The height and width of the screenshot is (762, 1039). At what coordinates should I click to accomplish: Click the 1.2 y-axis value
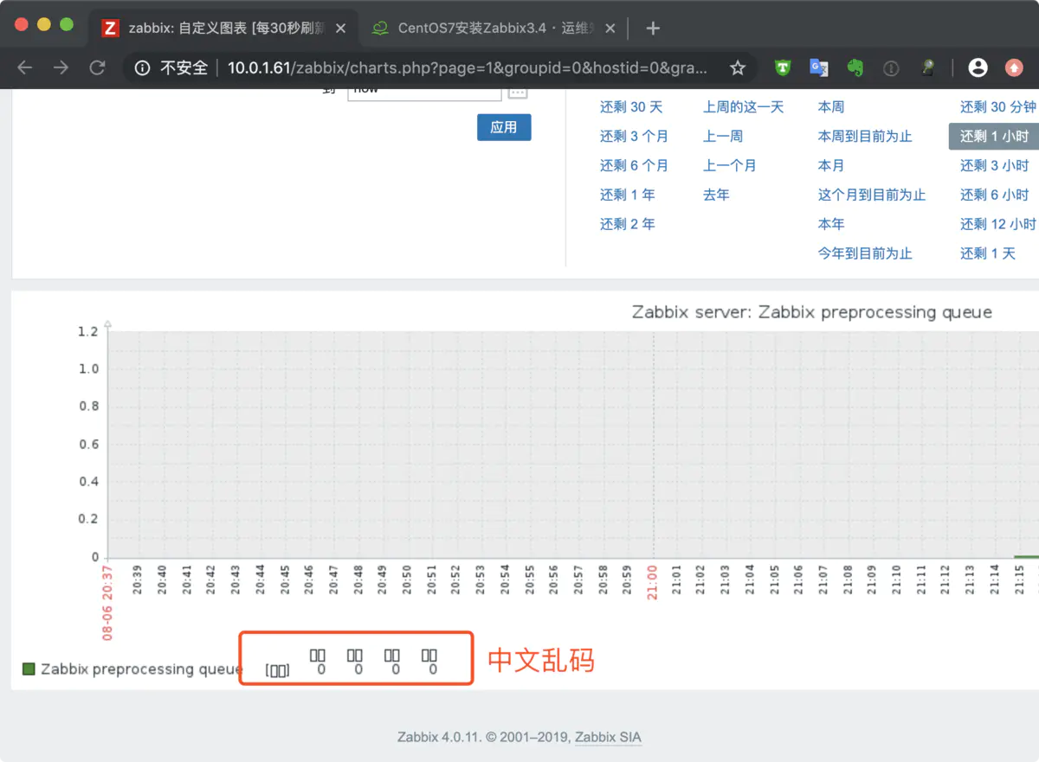point(88,331)
